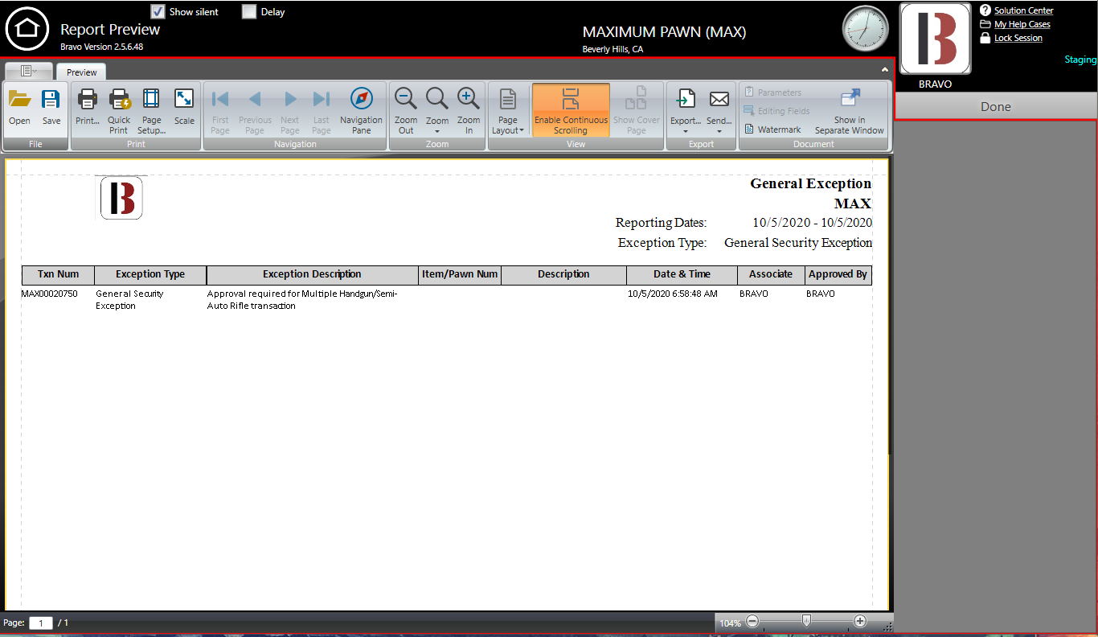Click the report logo image
The width and height of the screenshot is (1098, 637).
(121, 198)
